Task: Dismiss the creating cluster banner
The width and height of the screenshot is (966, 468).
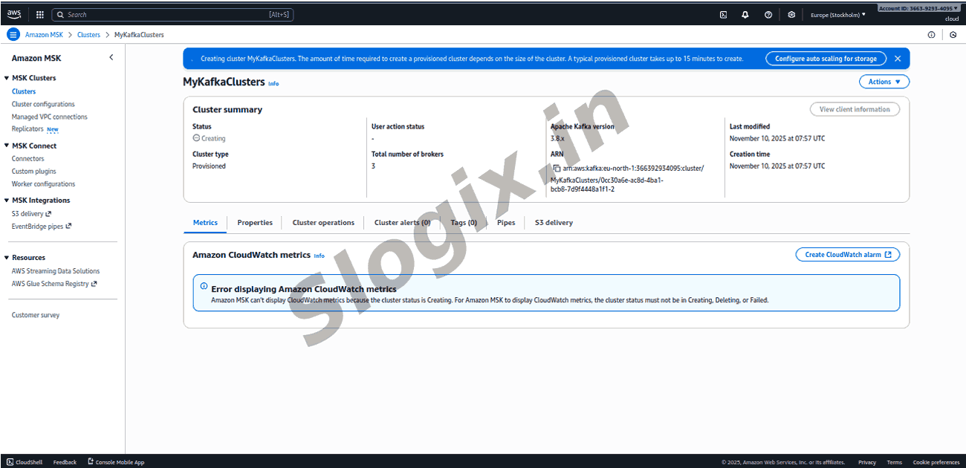Action: (x=898, y=59)
